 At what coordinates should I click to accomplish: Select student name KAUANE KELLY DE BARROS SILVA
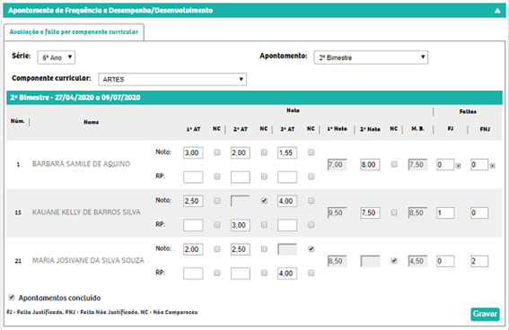(x=86, y=213)
